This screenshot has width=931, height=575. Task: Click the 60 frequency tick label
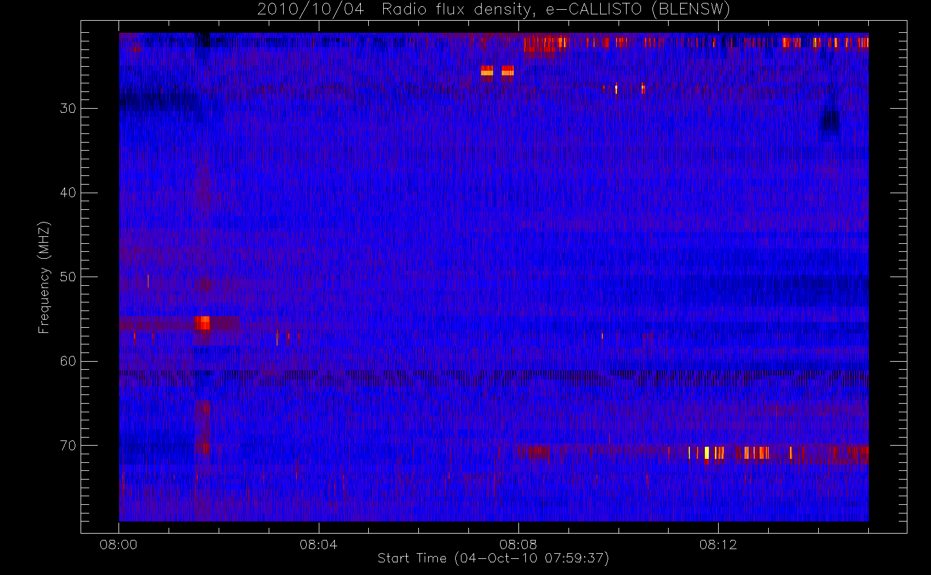[x=68, y=361]
